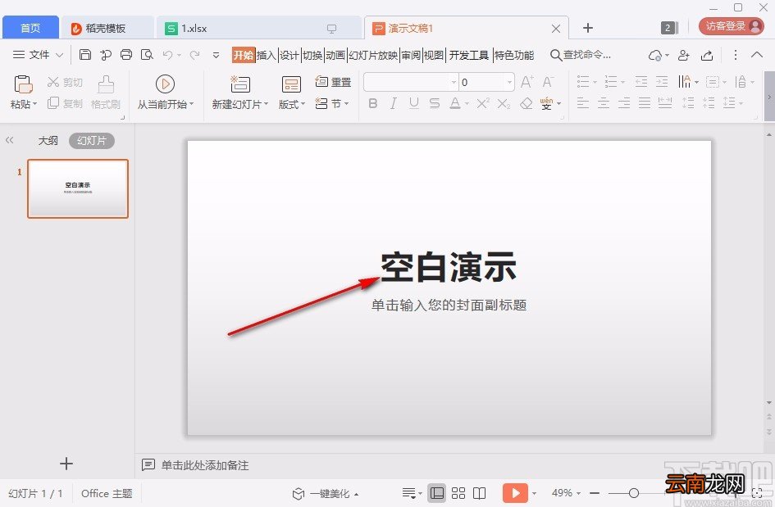
Task: Open the Insert (插入) ribbon tab
Action: coord(266,55)
